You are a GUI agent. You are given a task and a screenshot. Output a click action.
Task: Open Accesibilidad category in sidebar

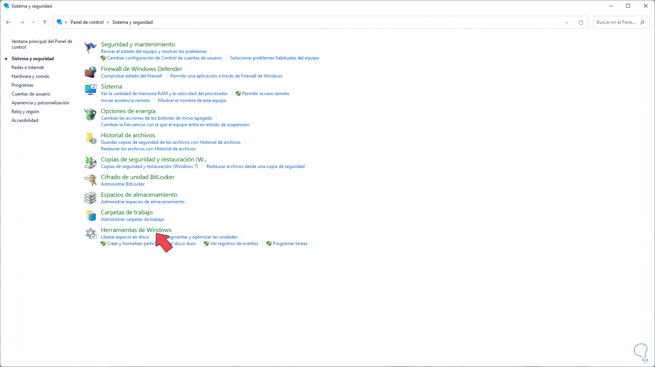coord(25,120)
